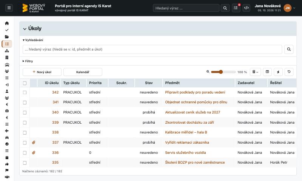Image resolution: width=302 pixels, height=181 pixels.
Task: Expand the Filtry section
Action: [28, 61]
